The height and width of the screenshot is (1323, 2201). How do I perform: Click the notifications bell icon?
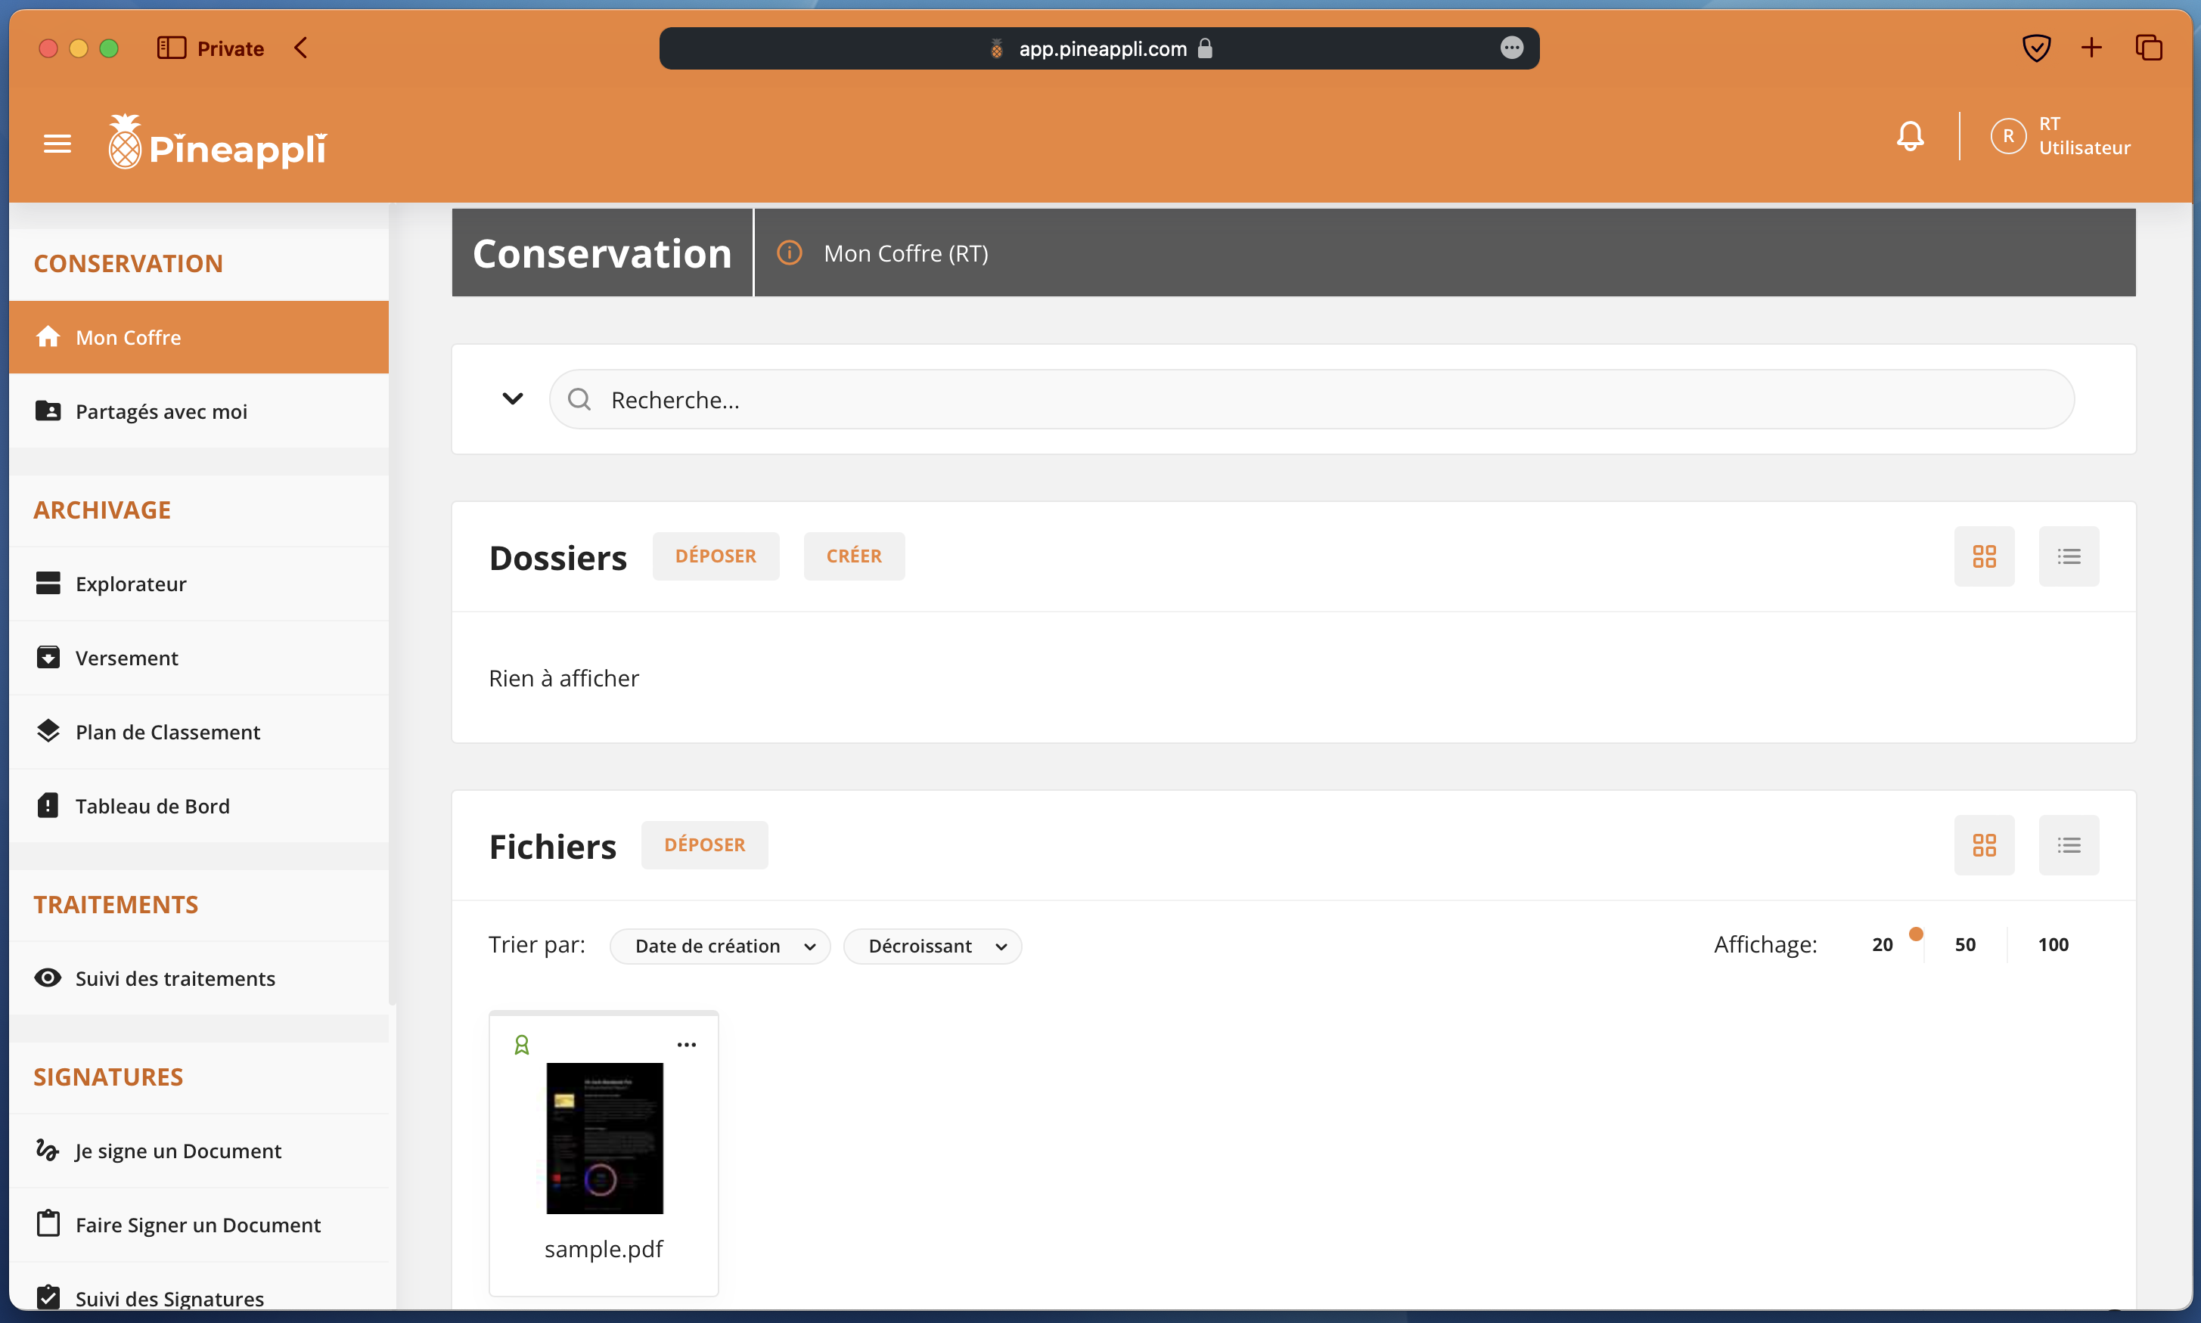coord(1909,136)
